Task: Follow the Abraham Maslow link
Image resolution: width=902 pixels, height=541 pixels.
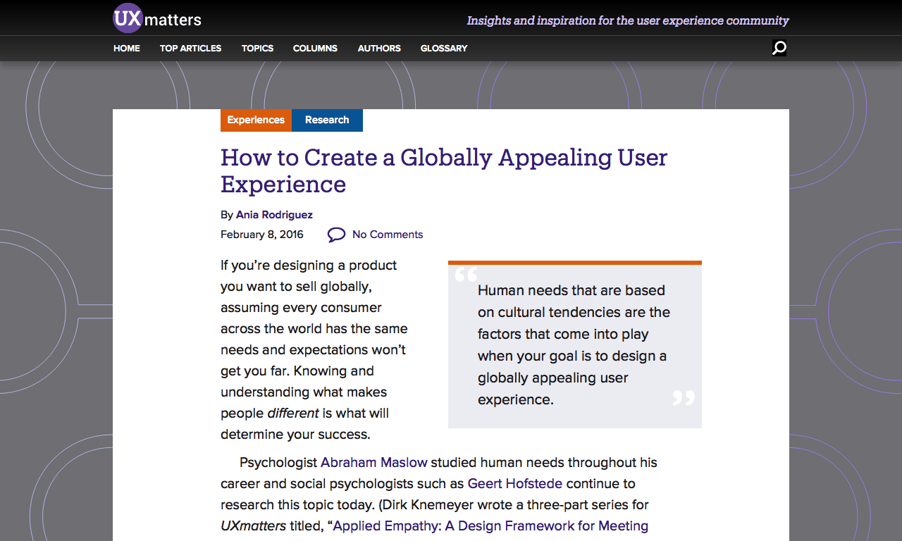Action: coord(374,463)
